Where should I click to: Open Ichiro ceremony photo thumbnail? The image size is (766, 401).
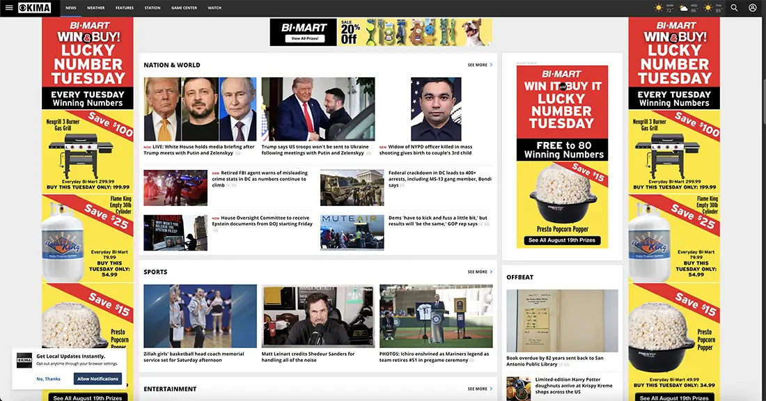pos(436,316)
